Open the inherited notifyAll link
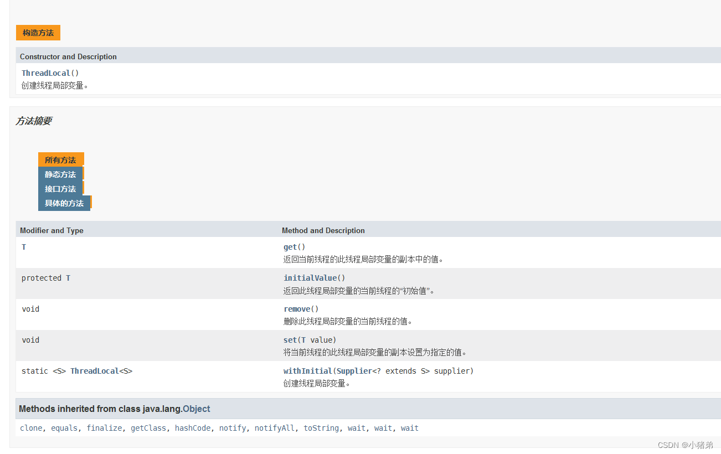The width and height of the screenshot is (721, 454). 275,428
